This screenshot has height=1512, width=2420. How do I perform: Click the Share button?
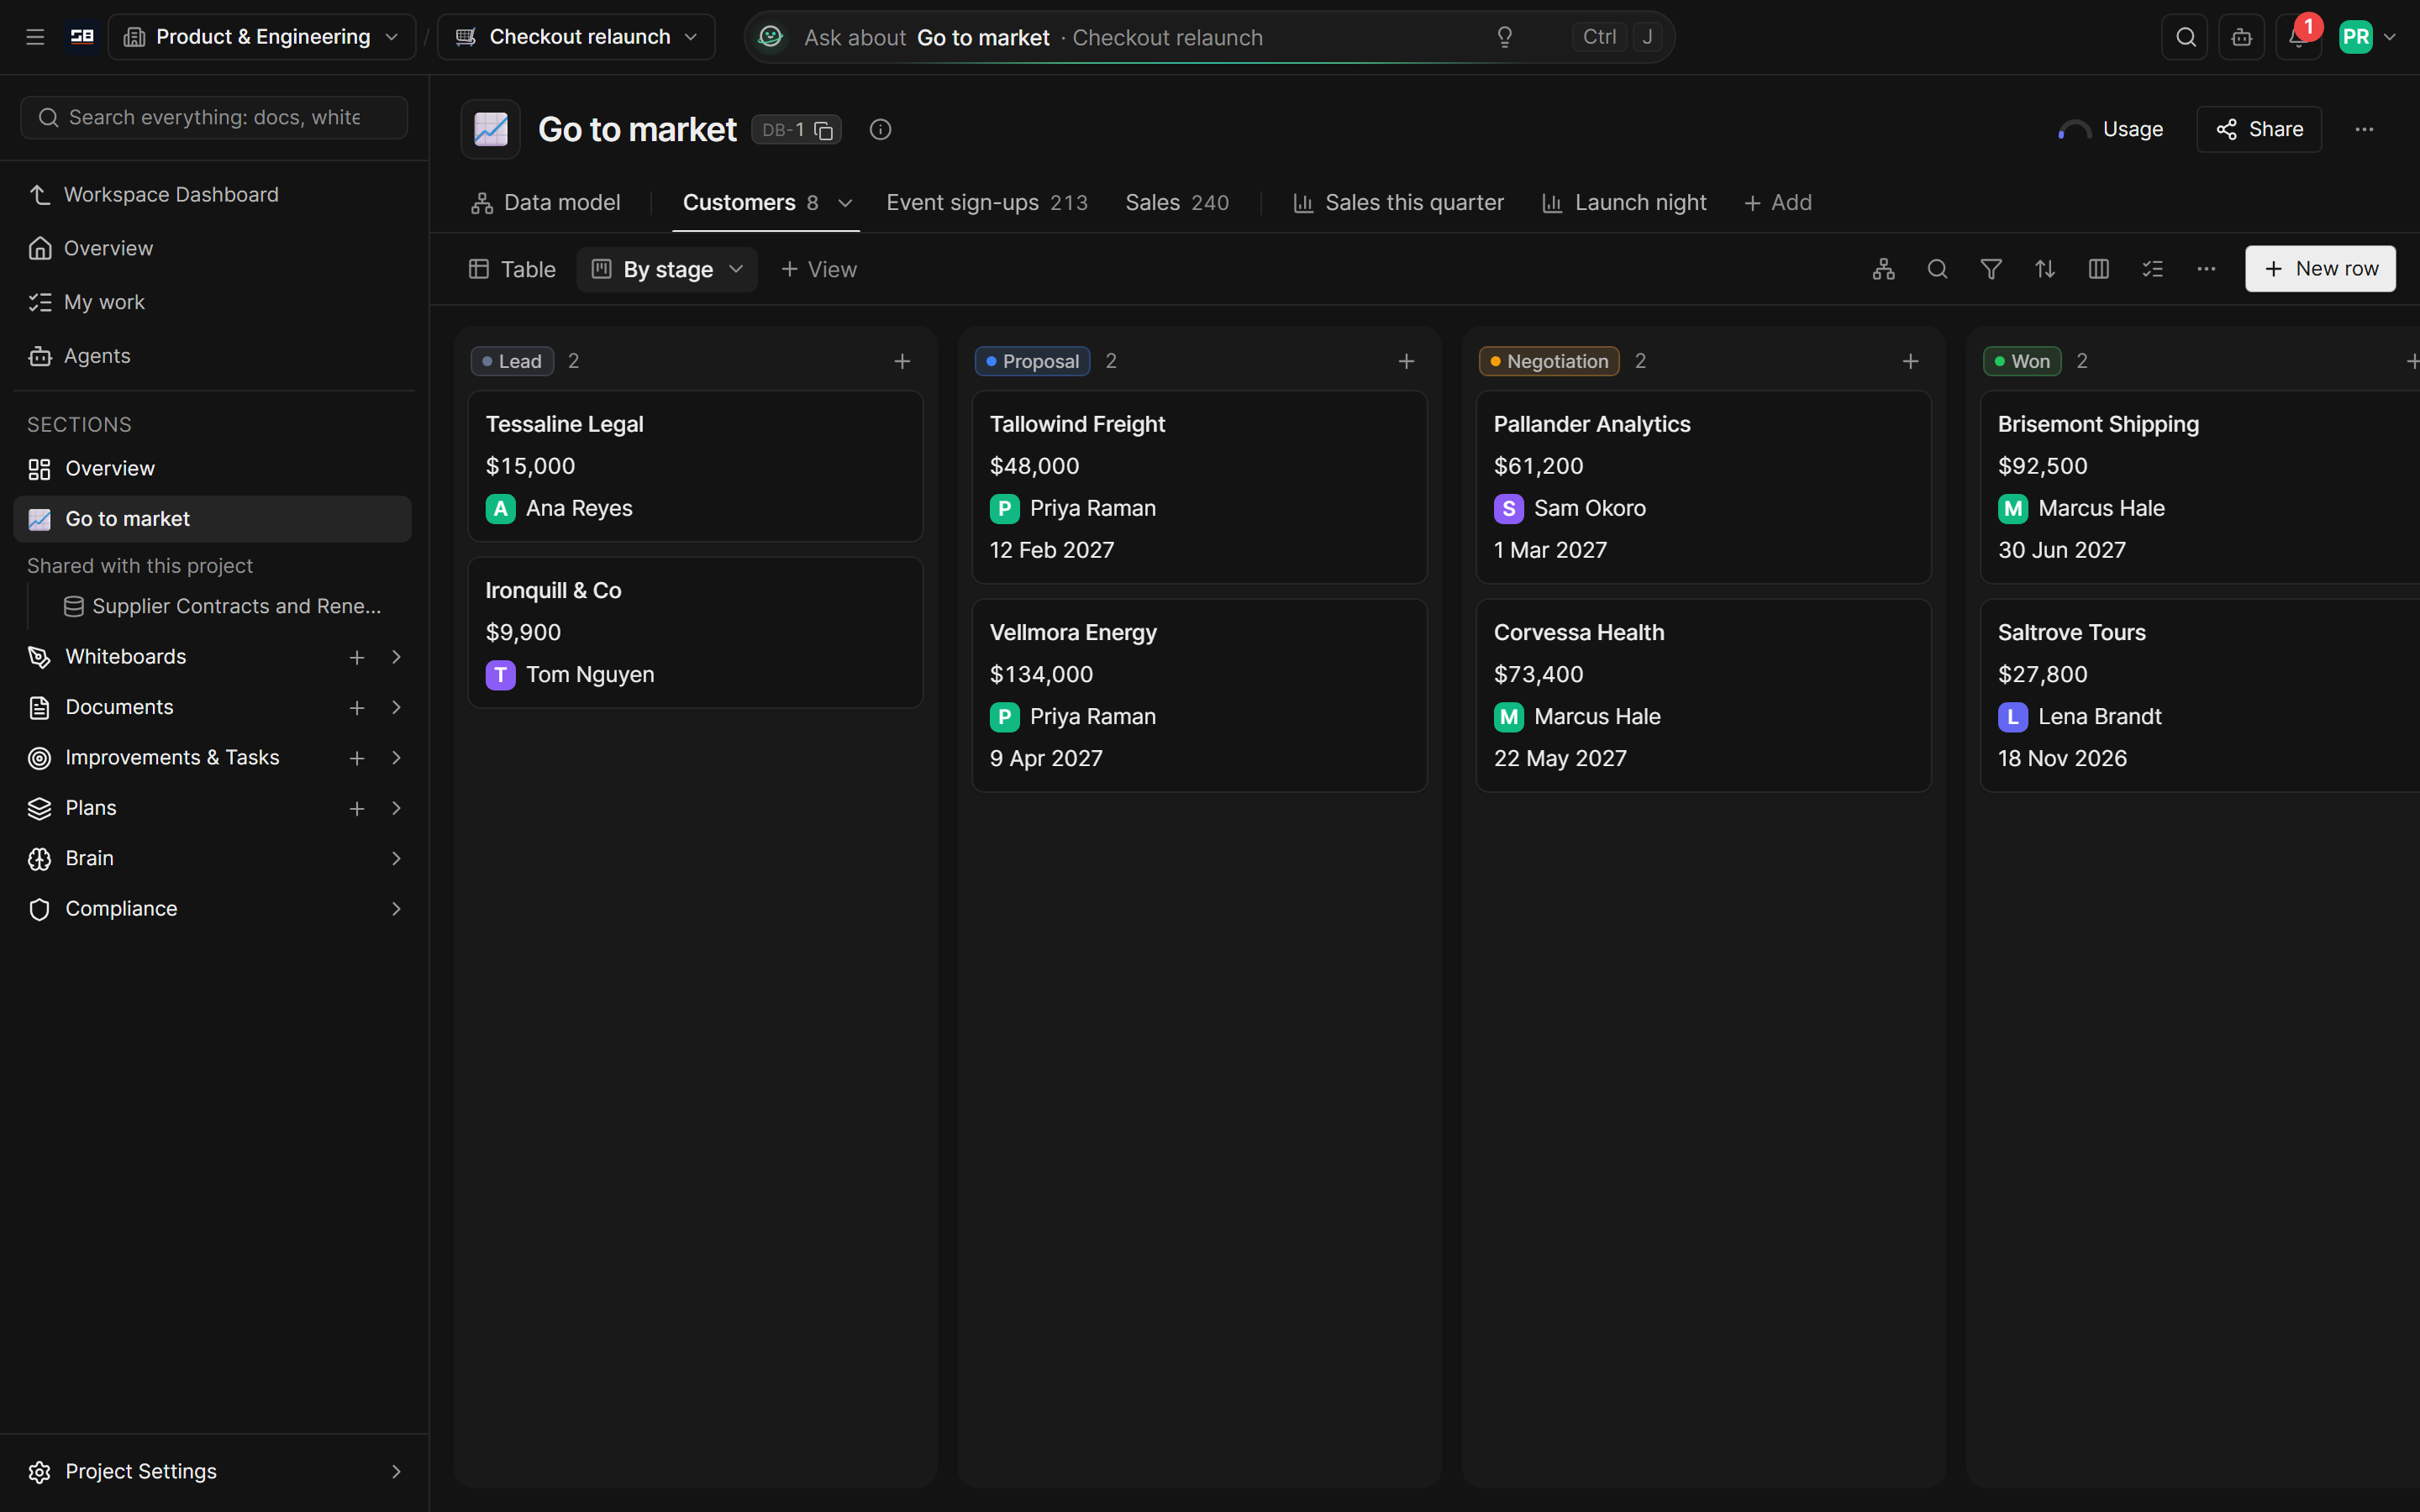pos(2259,129)
